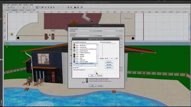Click OK in the Modify walls dialog
Viewport: 191px width, 107px height.
click(92, 86)
